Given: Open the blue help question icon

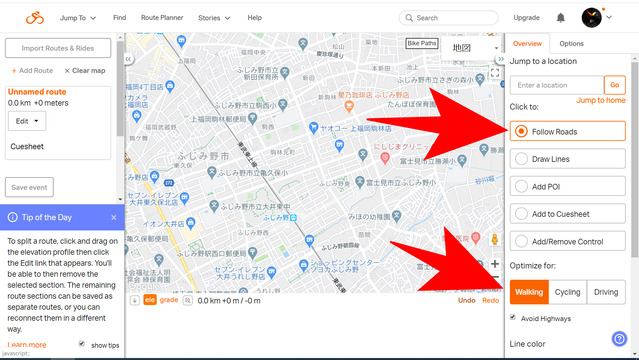Looking at the screenshot, I should (x=619, y=339).
